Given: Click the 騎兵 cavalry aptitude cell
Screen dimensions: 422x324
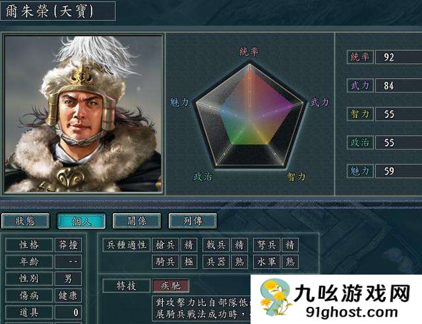Looking at the screenshot, I should pos(166,261).
